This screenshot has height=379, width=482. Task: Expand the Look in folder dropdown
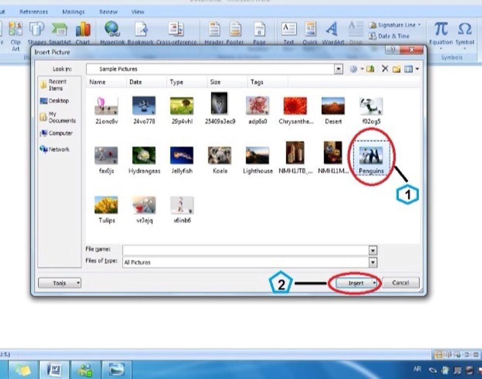tap(338, 69)
